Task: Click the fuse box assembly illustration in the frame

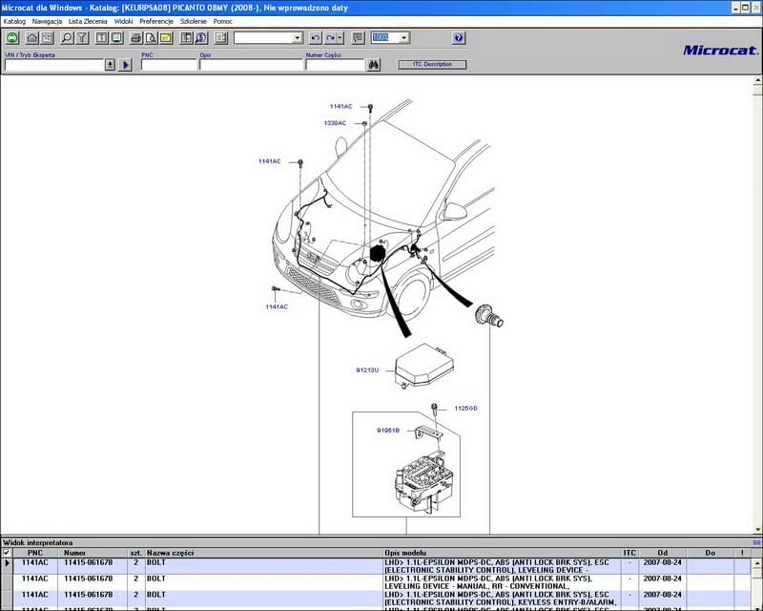Action: point(424,482)
